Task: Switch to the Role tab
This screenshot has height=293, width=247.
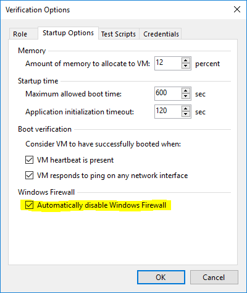Action: pos(20,34)
